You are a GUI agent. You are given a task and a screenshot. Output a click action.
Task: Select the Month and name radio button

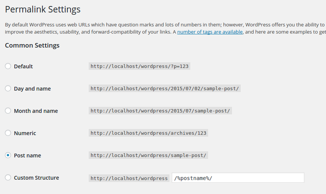(8, 111)
